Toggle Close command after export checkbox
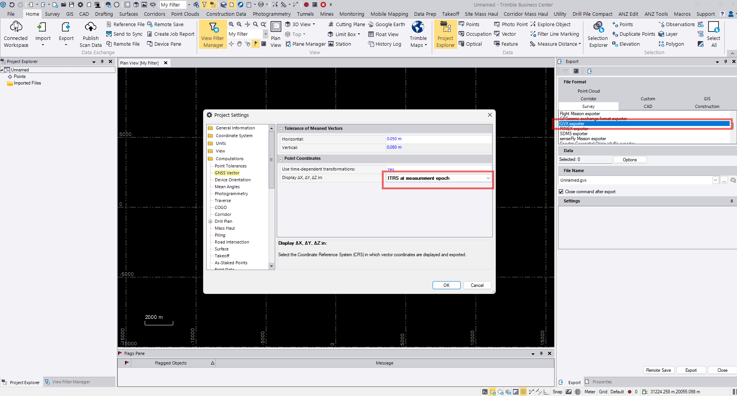The width and height of the screenshot is (737, 396). 561,192
